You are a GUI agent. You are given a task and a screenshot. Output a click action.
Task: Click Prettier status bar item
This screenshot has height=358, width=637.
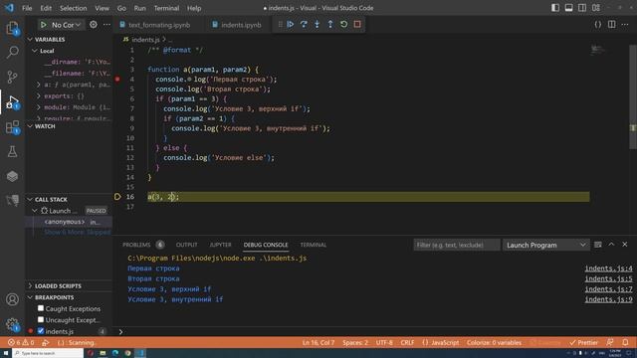(x=584, y=342)
